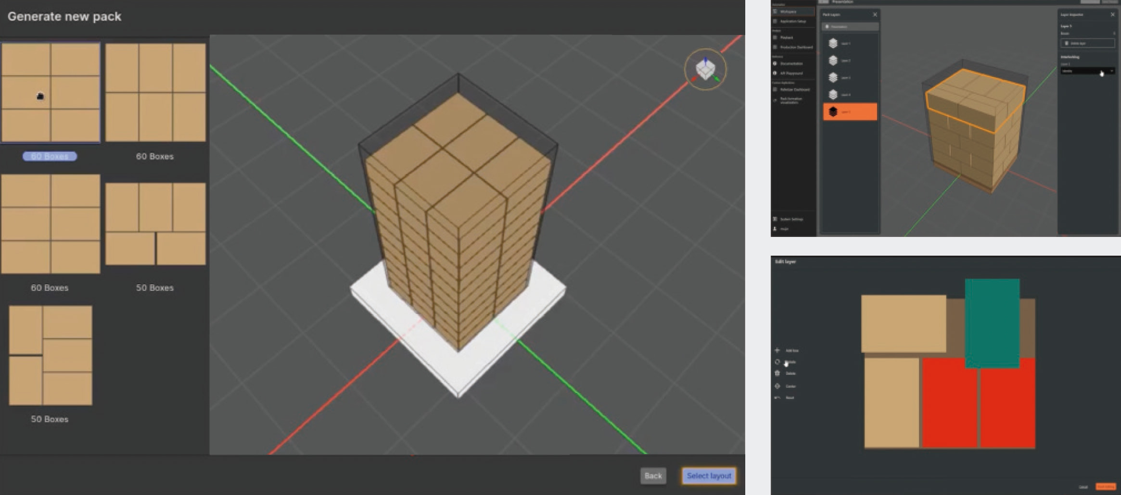Click the Rotate icon in Edit layer
The height and width of the screenshot is (495, 1121).
(x=777, y=362)
